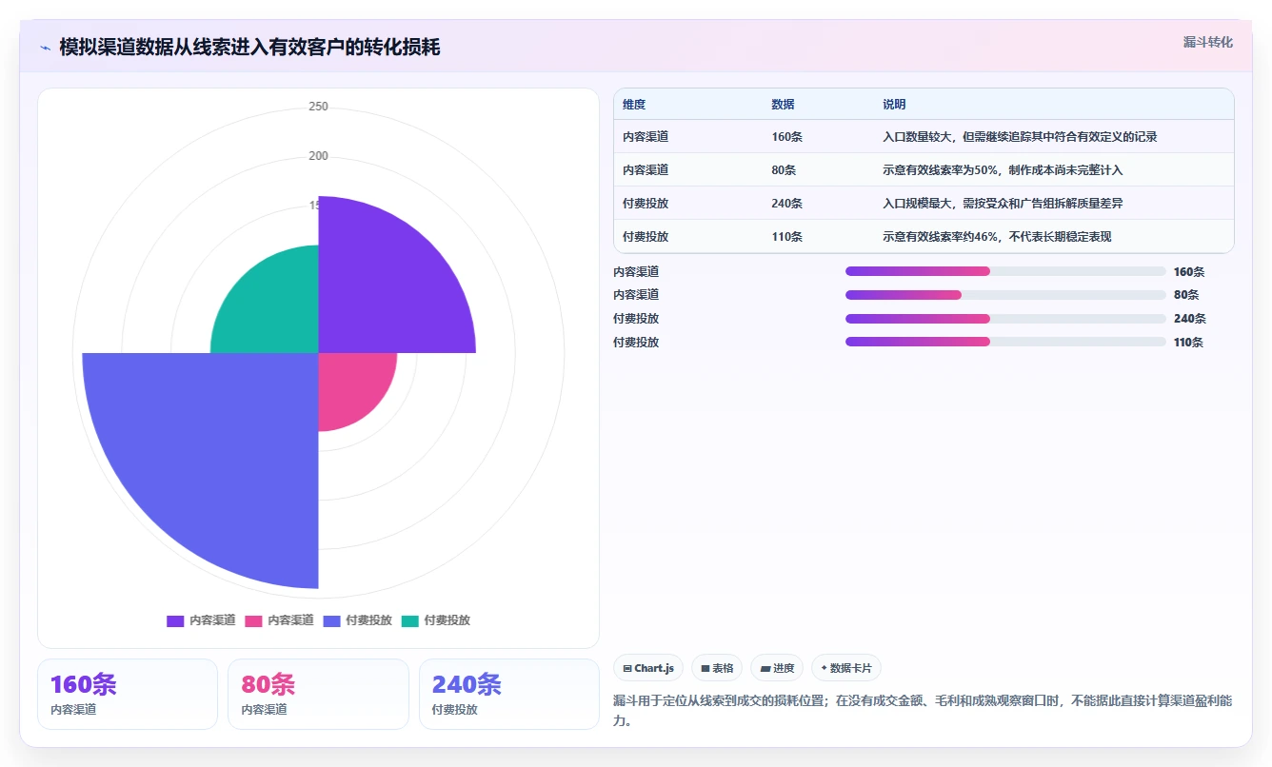Screen dimensions: 1272x767
Task: Click the pink segment of the polar chart
Action: [349, 384]
